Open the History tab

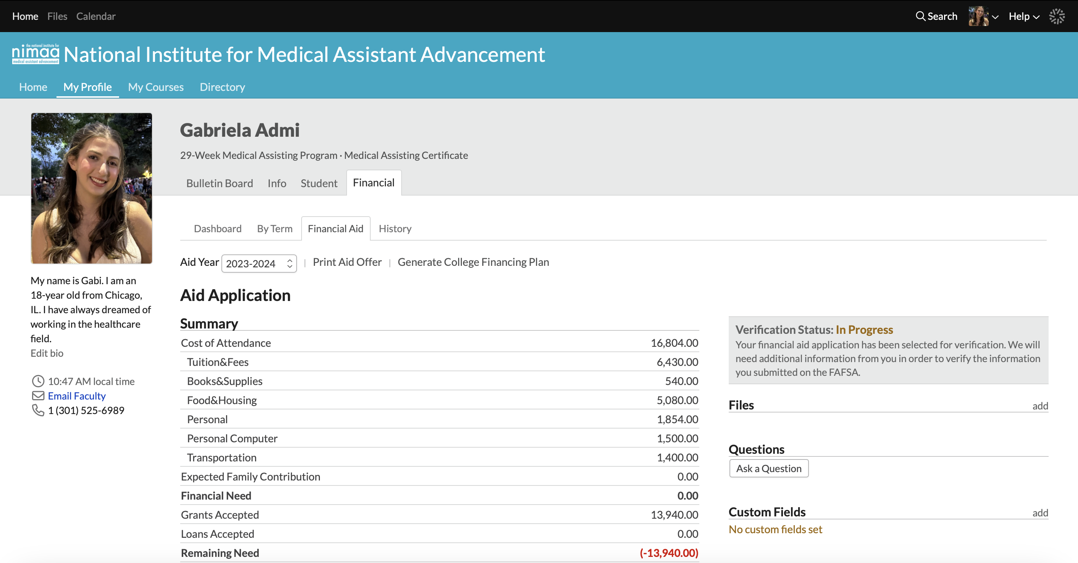[x=395, y=228]
